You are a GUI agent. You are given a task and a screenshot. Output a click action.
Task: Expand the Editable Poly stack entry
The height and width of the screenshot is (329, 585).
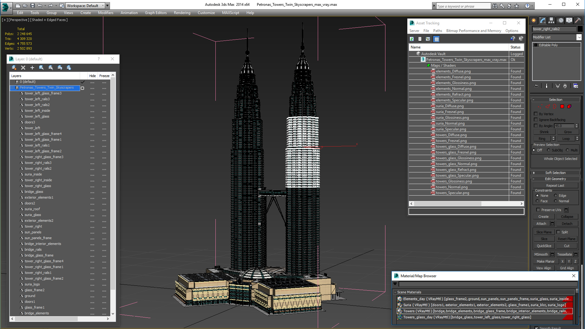(536, 45)
